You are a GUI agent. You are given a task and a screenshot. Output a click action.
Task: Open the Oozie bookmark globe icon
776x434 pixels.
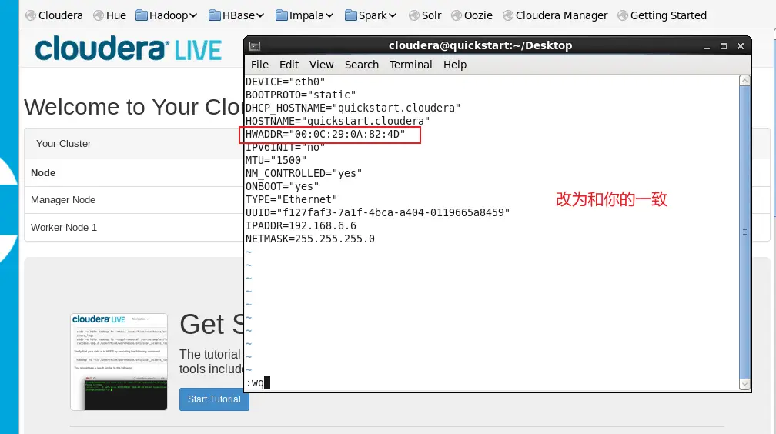point(457,16)
